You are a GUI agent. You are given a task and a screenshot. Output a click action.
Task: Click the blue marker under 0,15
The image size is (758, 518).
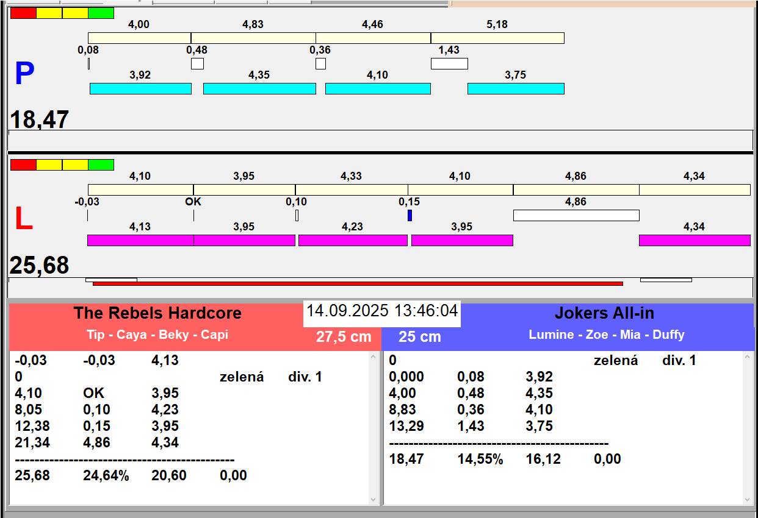point(410,215)
